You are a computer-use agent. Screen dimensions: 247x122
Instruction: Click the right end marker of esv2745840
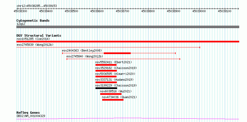click(x=180, y=59)
